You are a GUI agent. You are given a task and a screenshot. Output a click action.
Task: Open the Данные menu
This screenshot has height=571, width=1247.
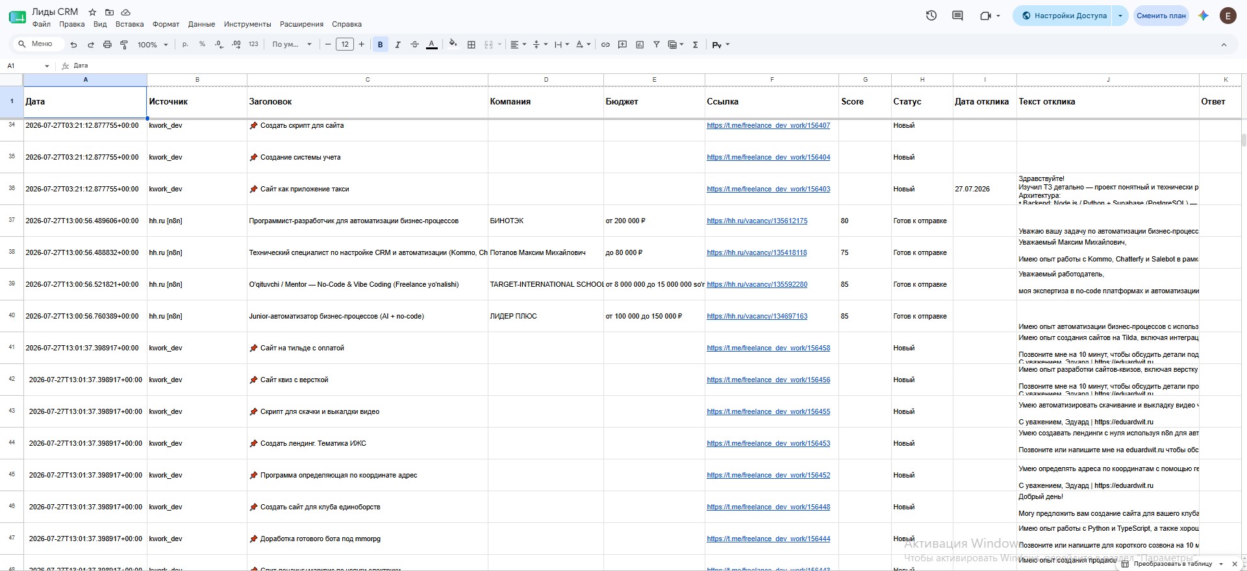click(x=201, y=24)
